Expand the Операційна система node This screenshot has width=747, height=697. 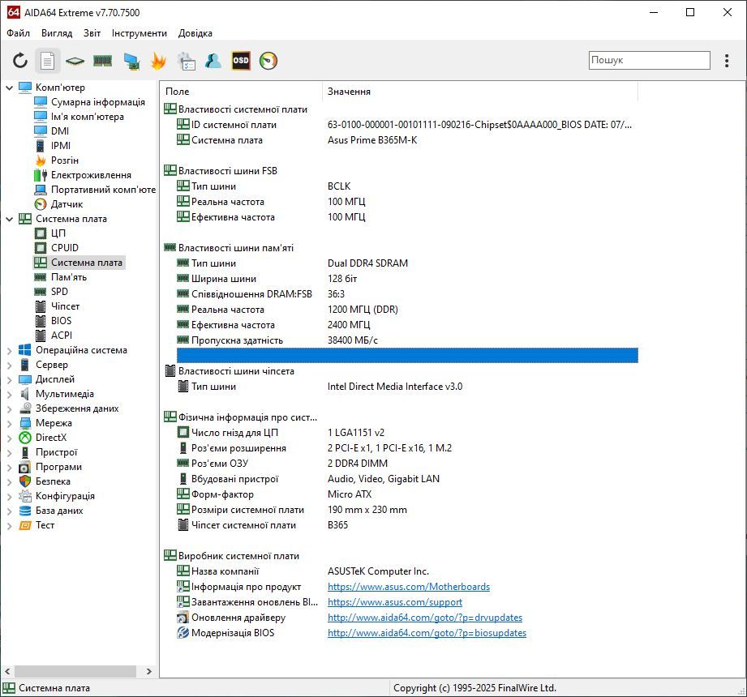(x=9, y=350)
